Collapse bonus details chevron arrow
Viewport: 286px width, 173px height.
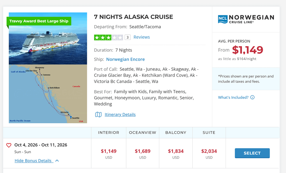point(57,161)
